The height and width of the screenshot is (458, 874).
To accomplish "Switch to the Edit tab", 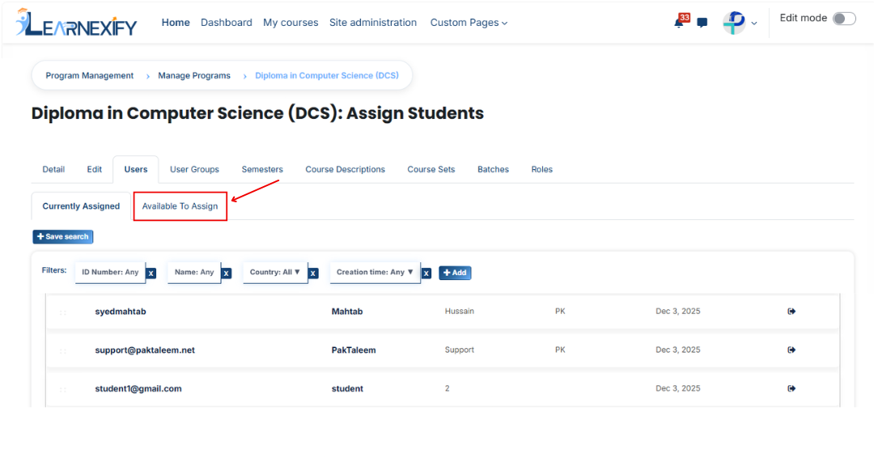I will point(94,169).
